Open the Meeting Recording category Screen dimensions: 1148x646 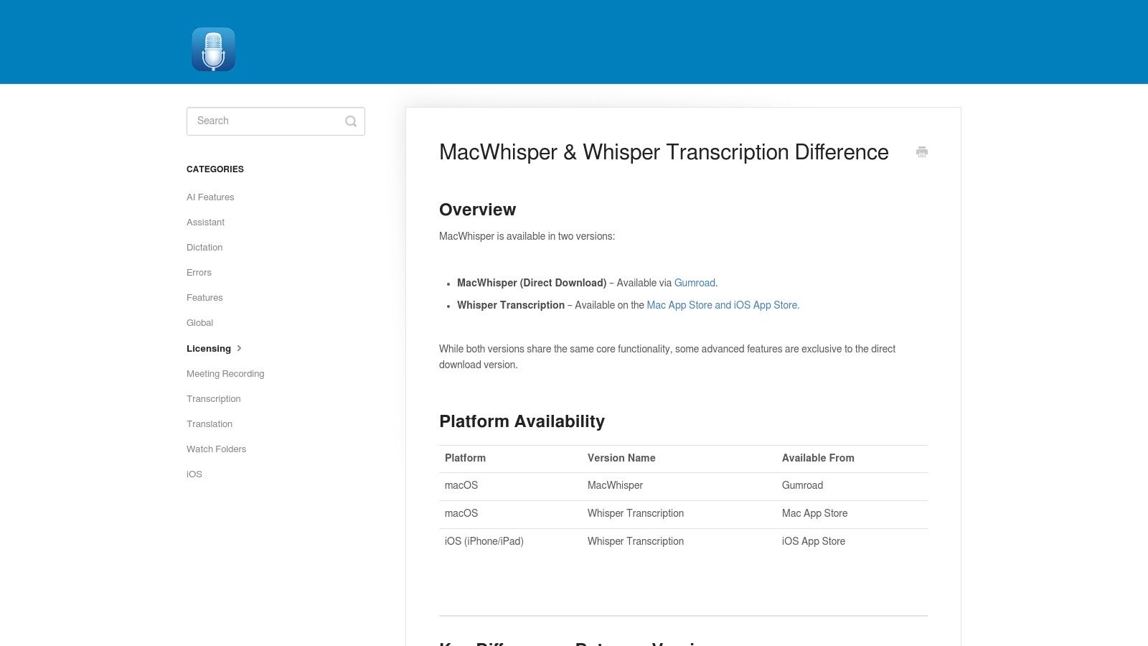coord(225,373)
